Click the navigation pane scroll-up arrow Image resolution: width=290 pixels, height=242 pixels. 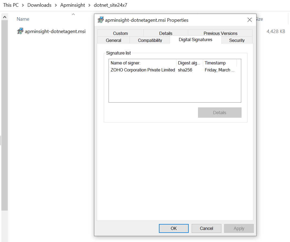point(5,17)
